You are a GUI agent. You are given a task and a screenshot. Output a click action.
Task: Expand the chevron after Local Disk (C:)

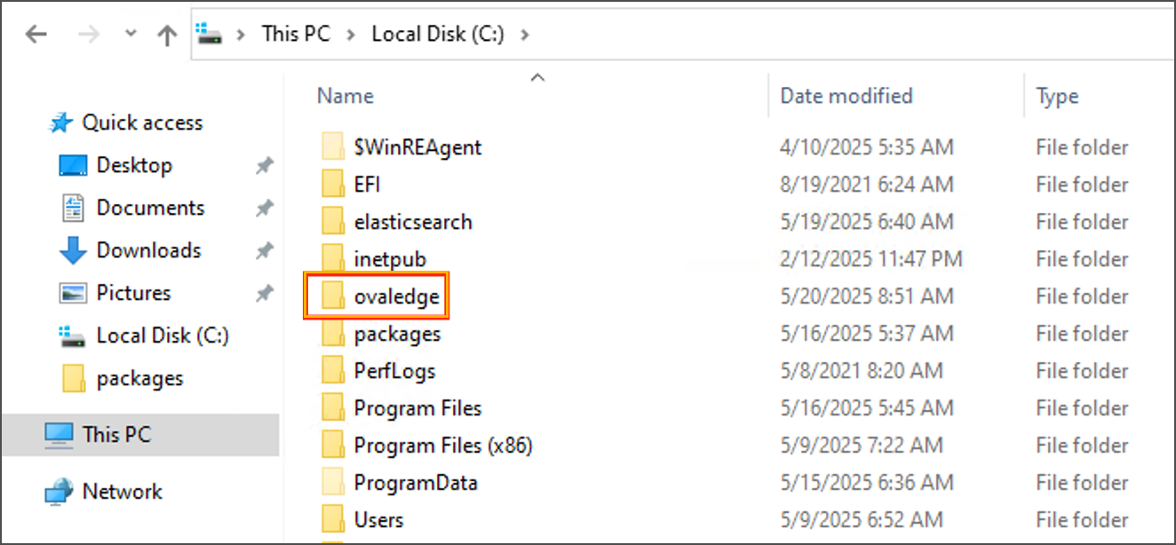coord(525,35)
